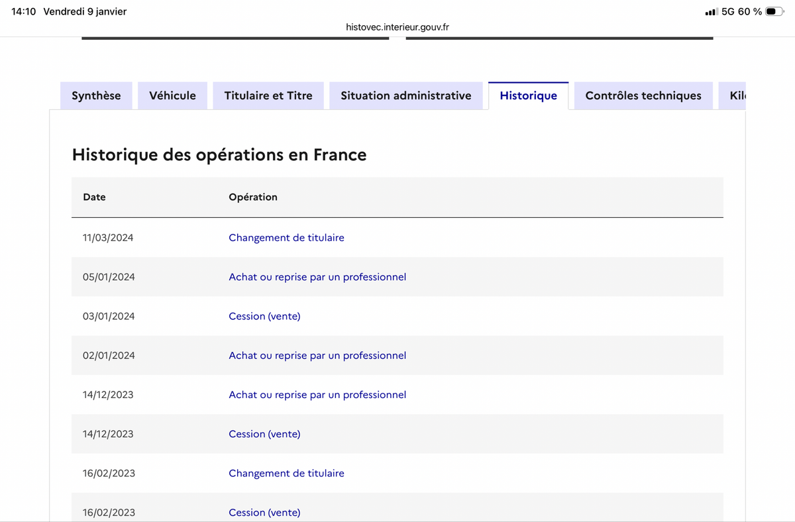This screenshot has height=522, width=795.
Task: Click Achat ou reprise par un professionnel dated 14/12/2023
Action: 317,394
